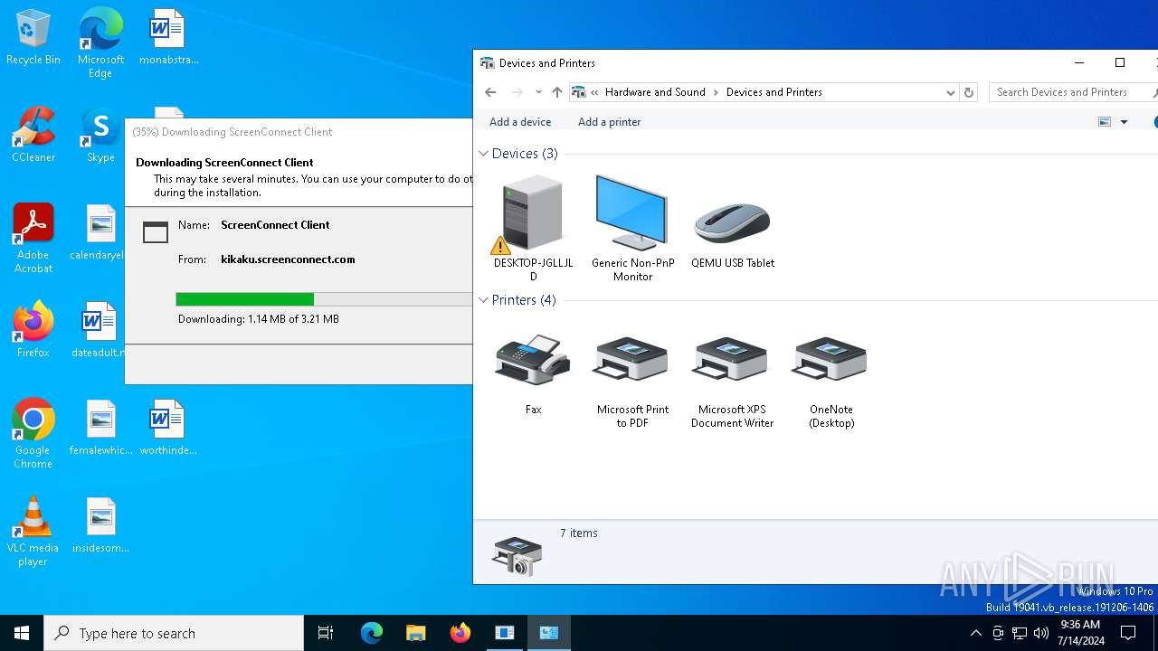Switch to the ScreenConnect installer taskbar item

[x=505, y=633]
